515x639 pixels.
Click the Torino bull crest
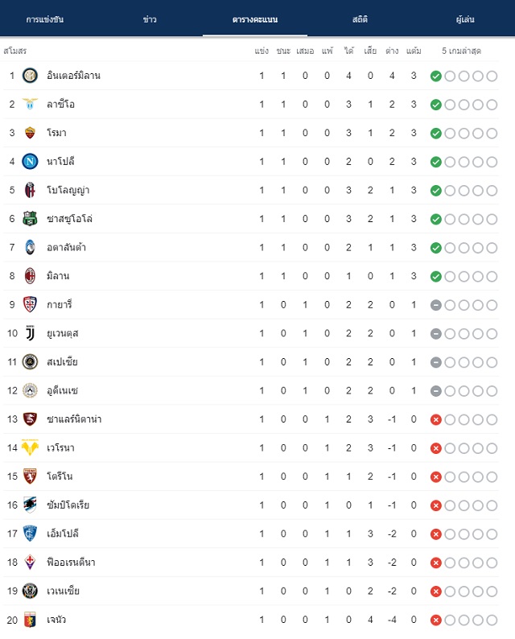(x=30, y=476)
